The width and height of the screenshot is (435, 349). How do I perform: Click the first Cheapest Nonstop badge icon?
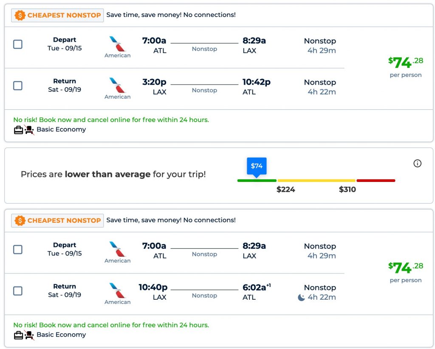pyautogui.click(x=20, y=15)
